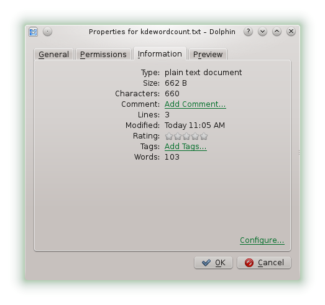Click the '662 B' size value
325x305 pixels.
point(176,83)
